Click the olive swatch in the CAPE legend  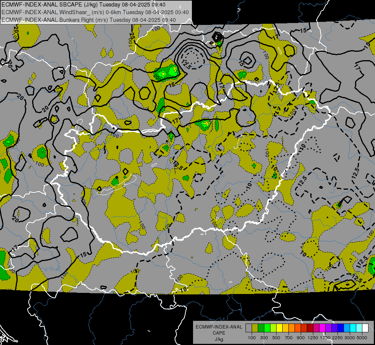(255, 328)
